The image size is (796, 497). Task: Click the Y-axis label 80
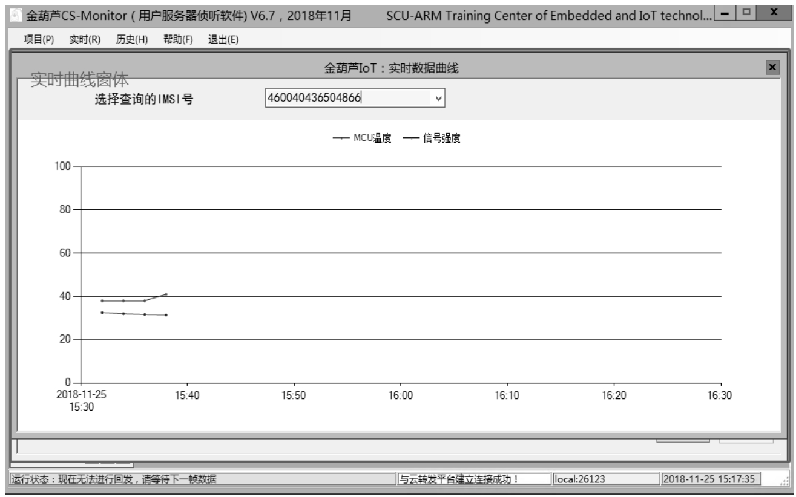pos(65,210)
